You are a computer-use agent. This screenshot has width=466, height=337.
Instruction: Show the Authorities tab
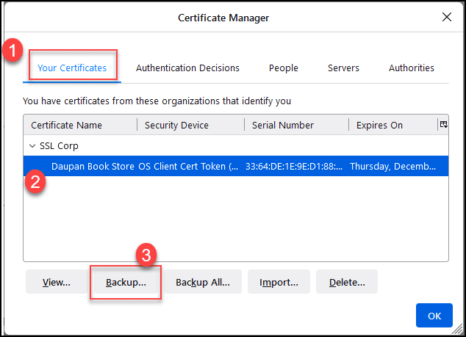(x=411, y=68)
